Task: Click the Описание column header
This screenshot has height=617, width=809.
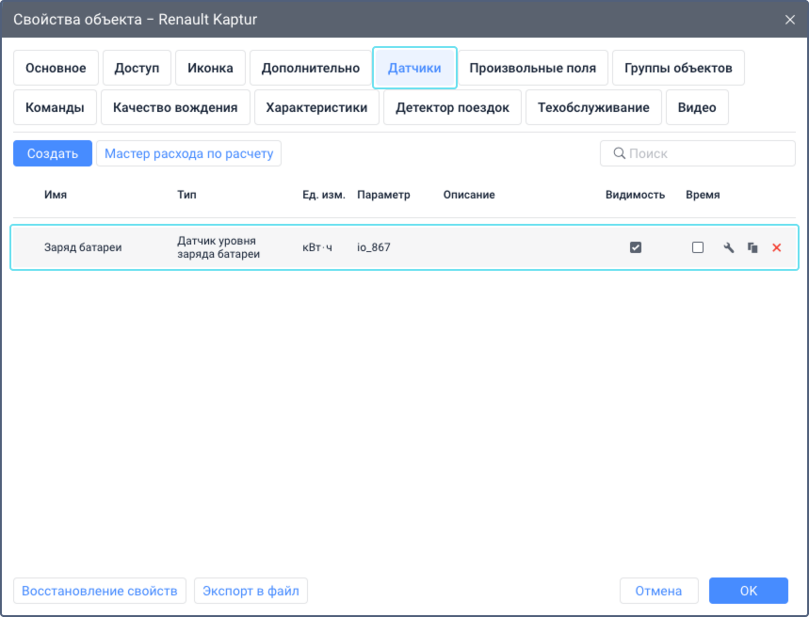Action: [x=469, y=195]
